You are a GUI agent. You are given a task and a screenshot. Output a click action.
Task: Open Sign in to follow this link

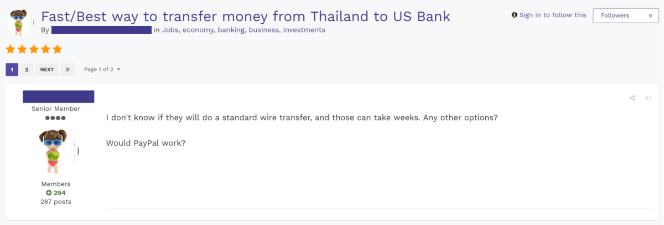[x=553, y=15]
